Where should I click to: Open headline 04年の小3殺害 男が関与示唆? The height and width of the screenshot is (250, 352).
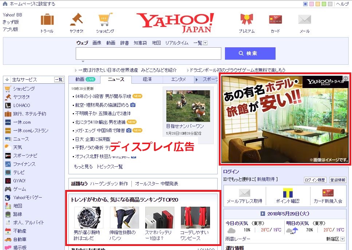click(x=103, y=96)
